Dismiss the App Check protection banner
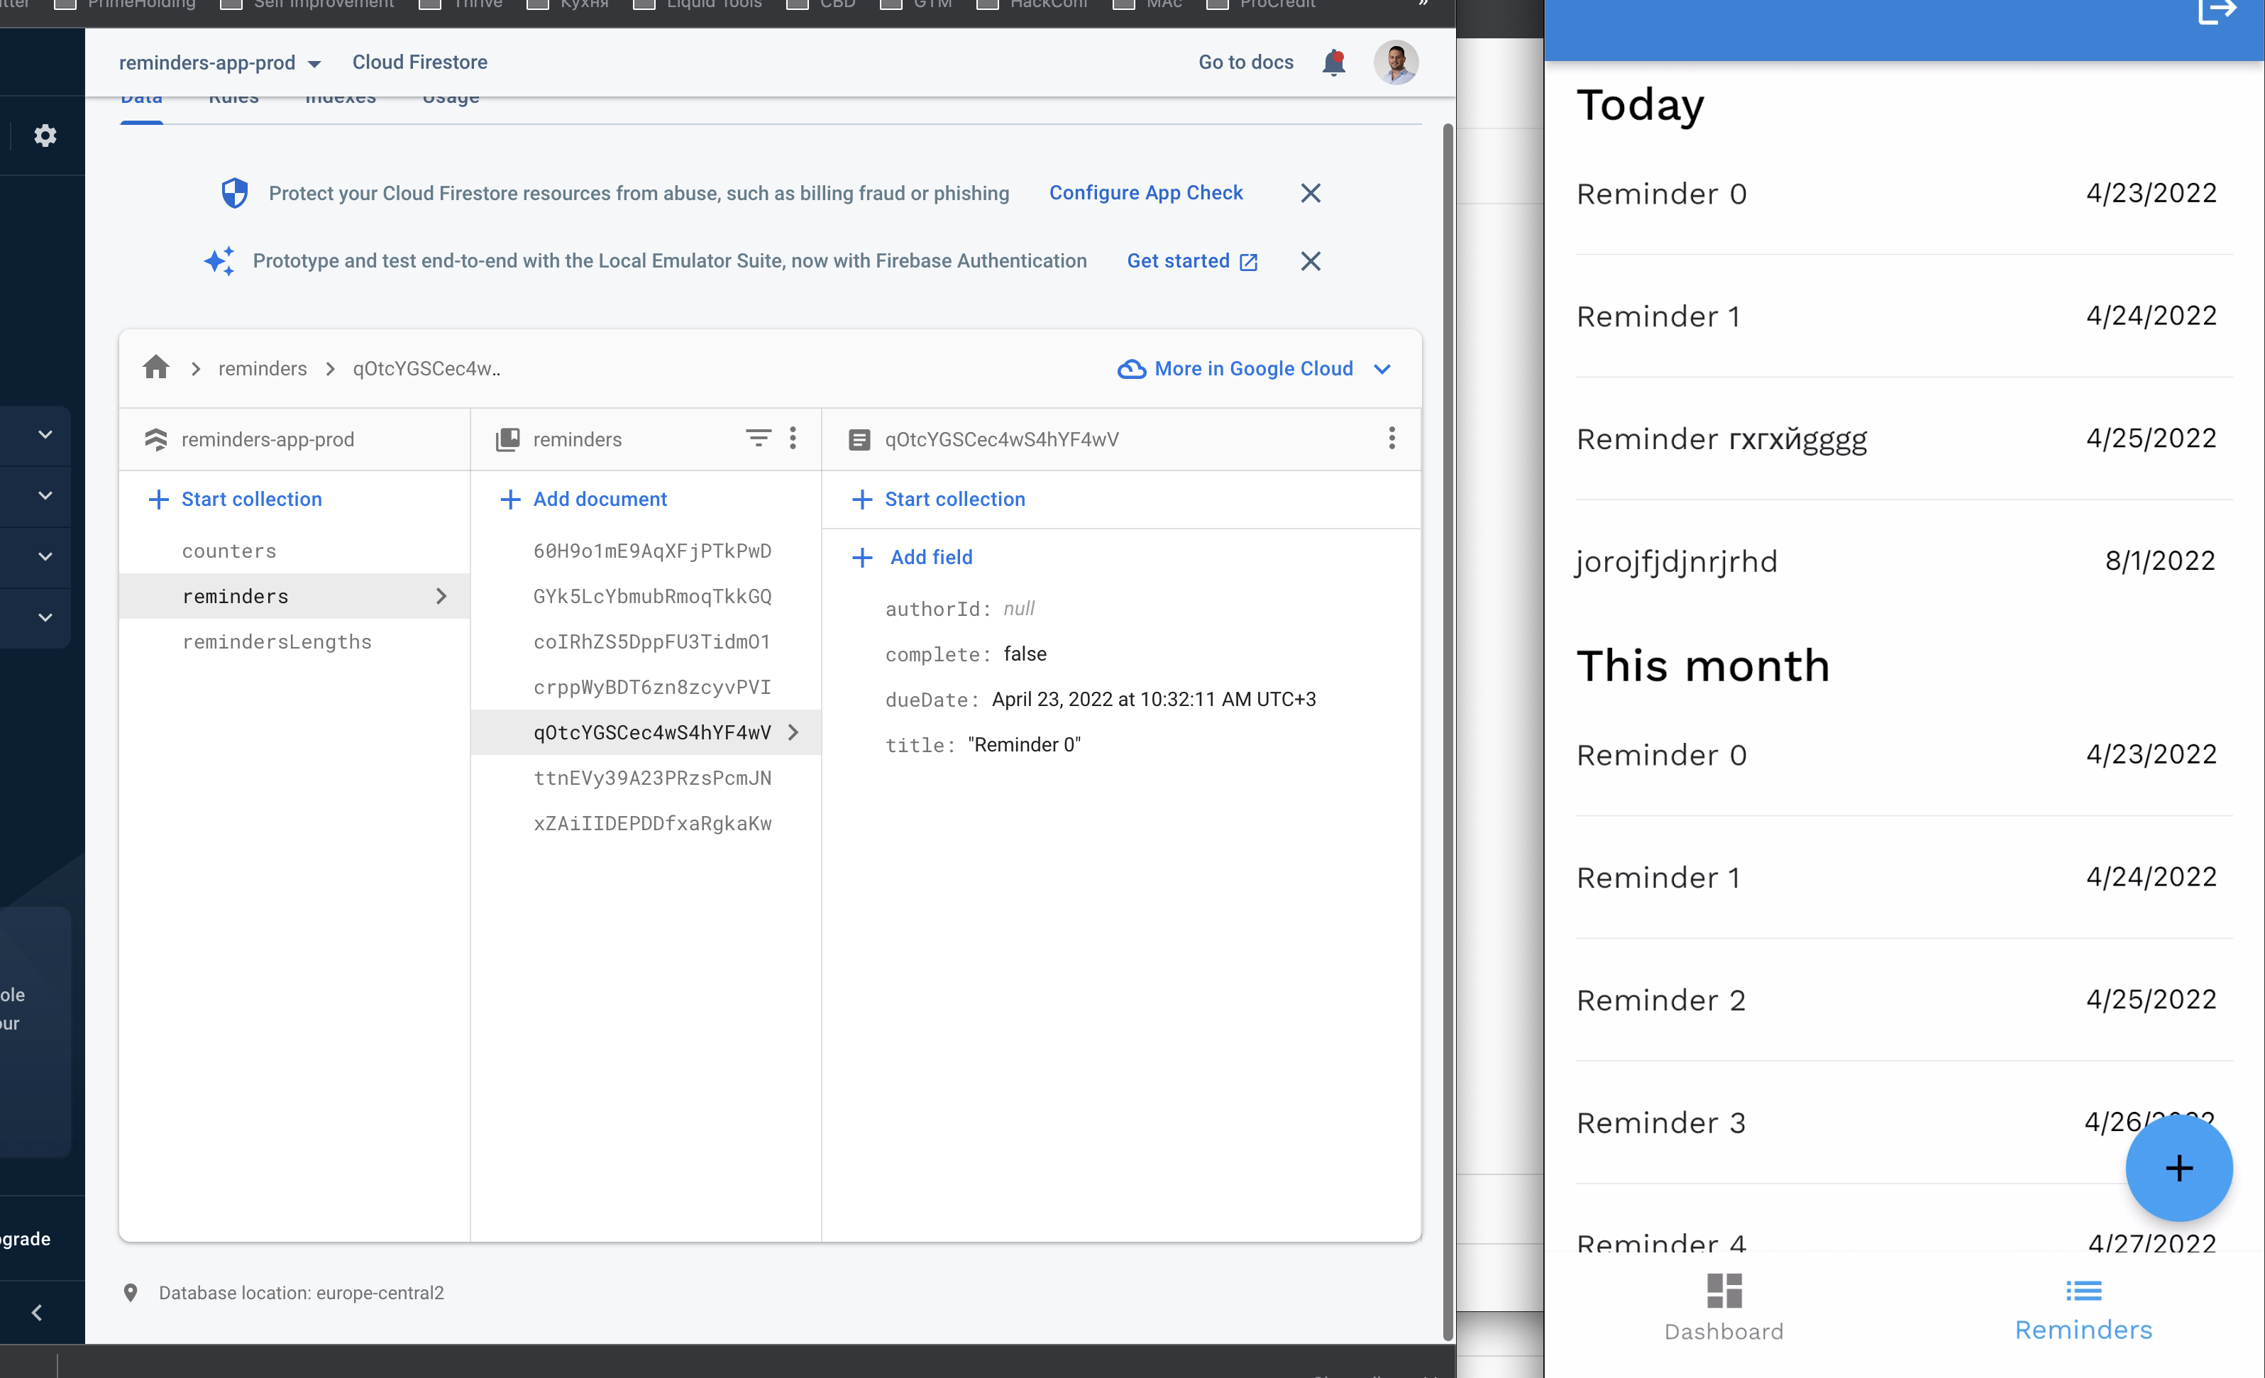This screenshot has width=2265, height=1378. coord(1310,193)
